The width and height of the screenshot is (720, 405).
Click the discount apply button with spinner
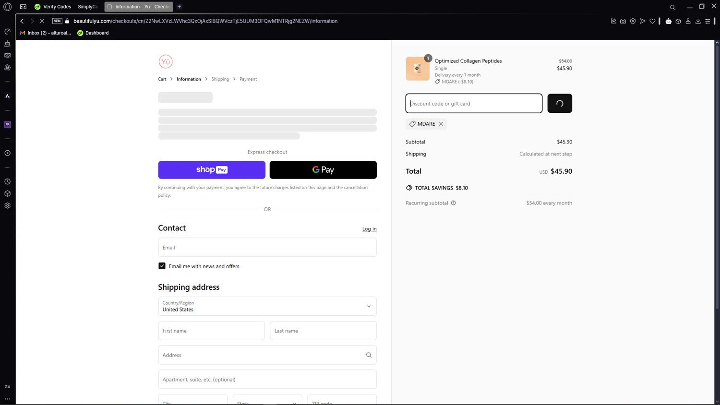point(560,103)
